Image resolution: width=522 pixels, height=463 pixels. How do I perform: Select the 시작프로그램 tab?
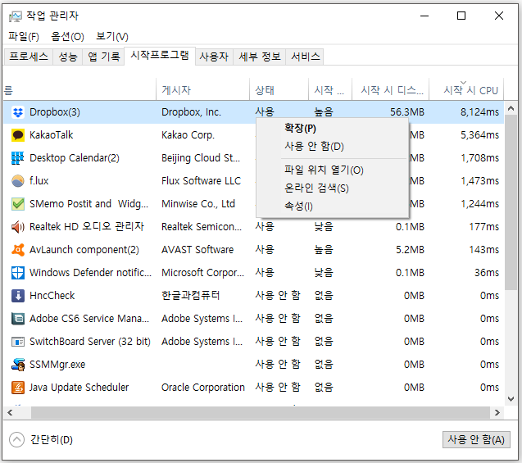coord(160,55)
